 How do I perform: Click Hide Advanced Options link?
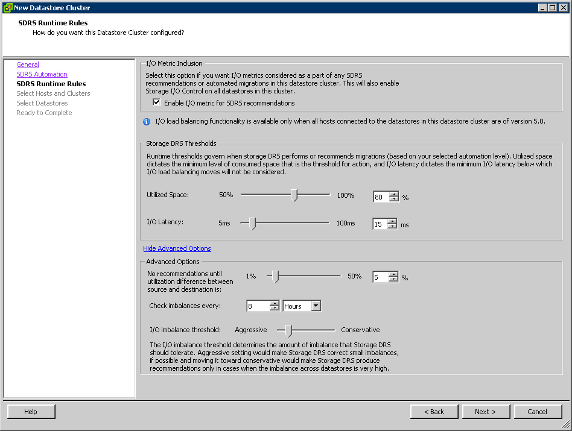[177, 248]
